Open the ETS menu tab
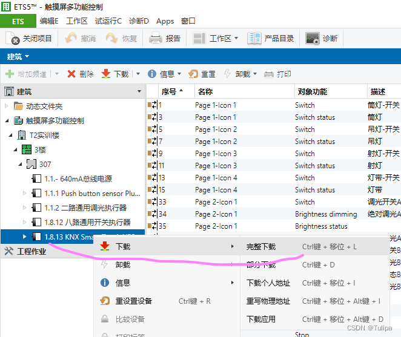Viewport: 401px width, 337px height. 18,21
